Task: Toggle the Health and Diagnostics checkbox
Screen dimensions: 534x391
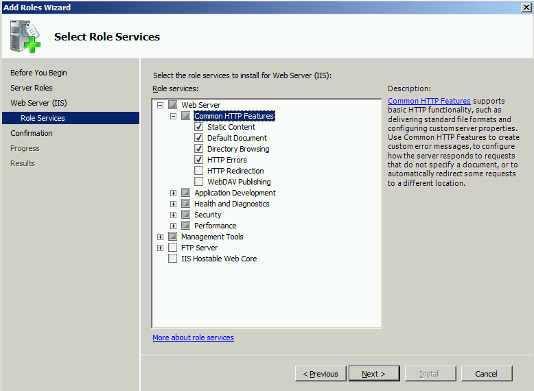Action: coord(185,204)
